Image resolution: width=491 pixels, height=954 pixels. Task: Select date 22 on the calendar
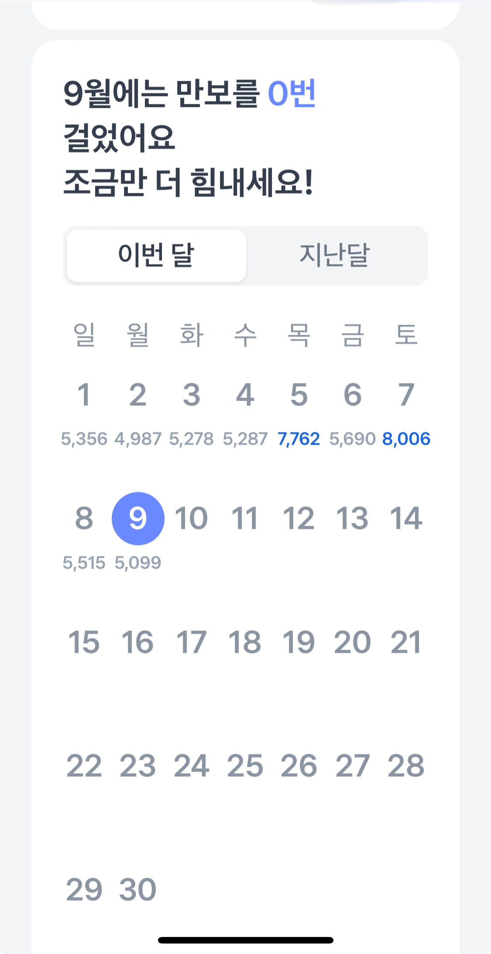84,766
